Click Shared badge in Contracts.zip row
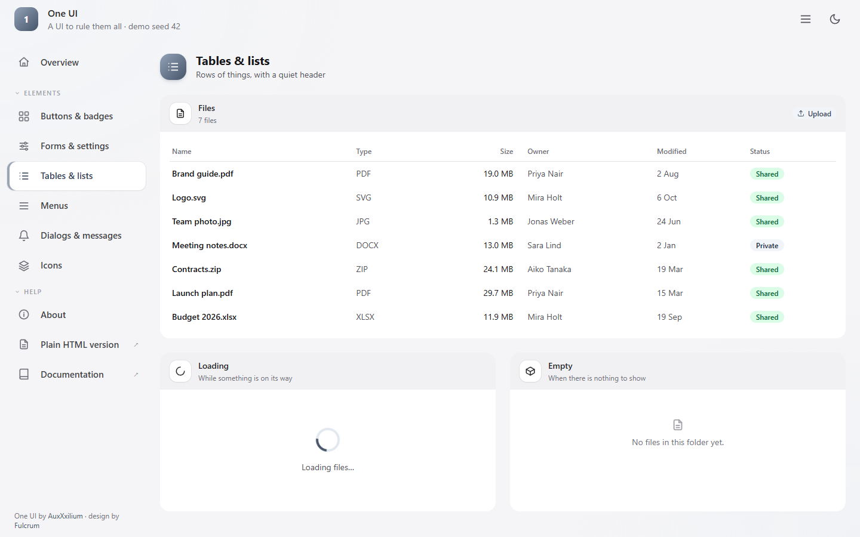 (767, 270)
